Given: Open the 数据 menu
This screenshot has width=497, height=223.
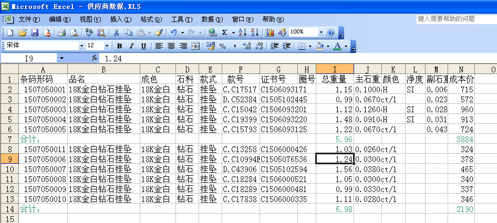Looking at the screenshot, I should [x=212, y=19].
